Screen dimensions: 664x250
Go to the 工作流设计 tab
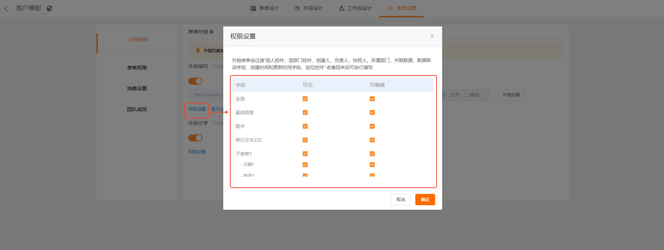(x=355, y=8)
